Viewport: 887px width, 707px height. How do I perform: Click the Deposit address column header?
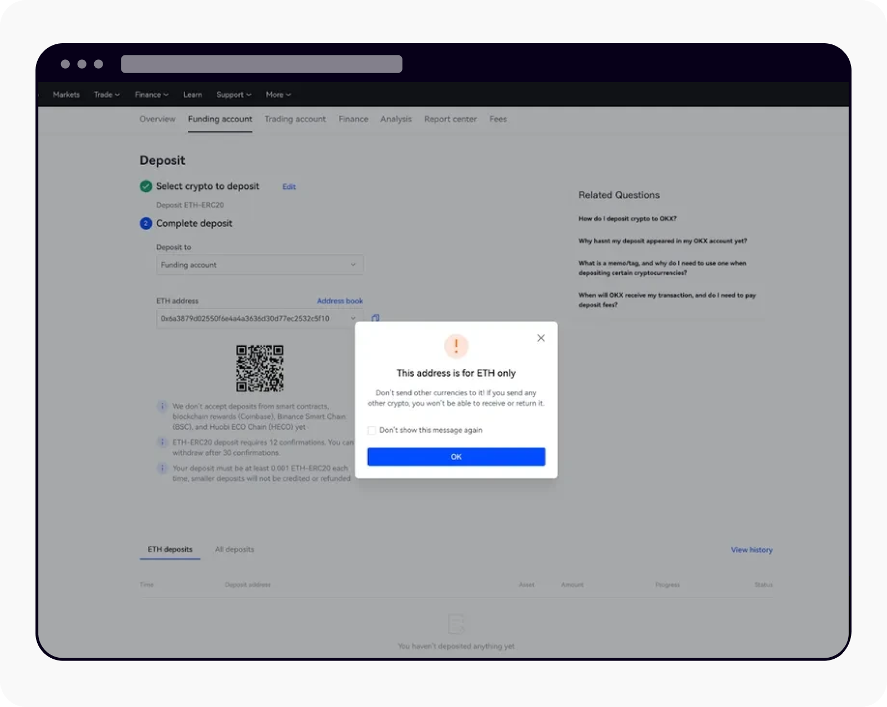[x=248, y=585]
